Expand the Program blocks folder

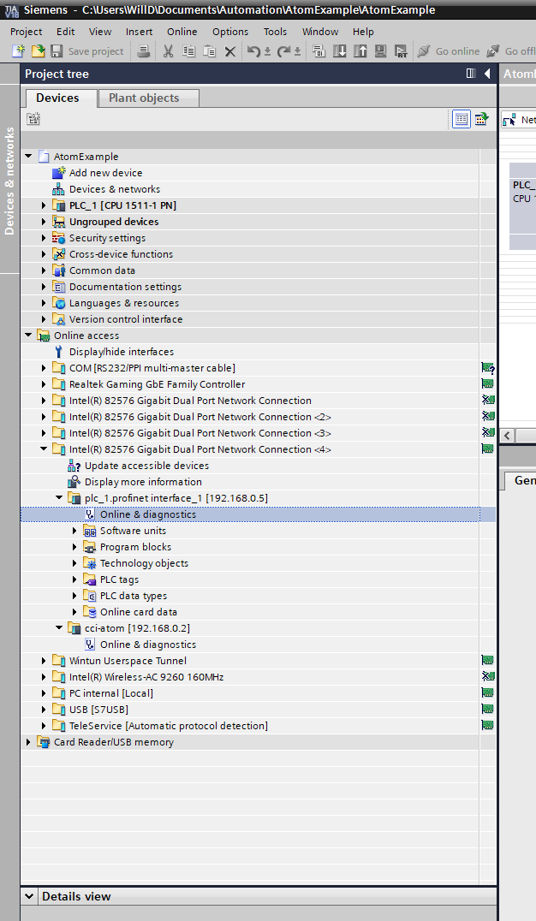[x=75, y=547]
